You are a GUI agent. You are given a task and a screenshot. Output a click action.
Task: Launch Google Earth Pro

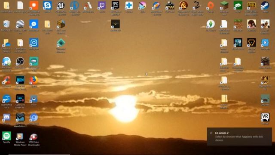click(20, 24)
